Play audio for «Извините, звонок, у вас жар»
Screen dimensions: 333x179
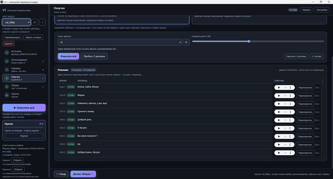click(279, 104)
